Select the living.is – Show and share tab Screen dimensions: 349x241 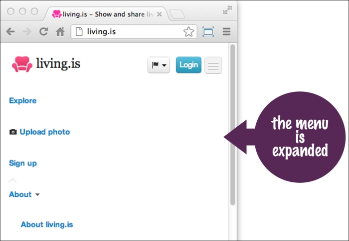[106, 14]
